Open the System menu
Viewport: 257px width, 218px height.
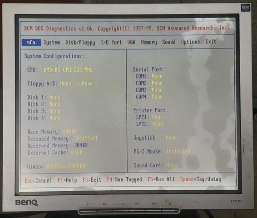[52, 42]
